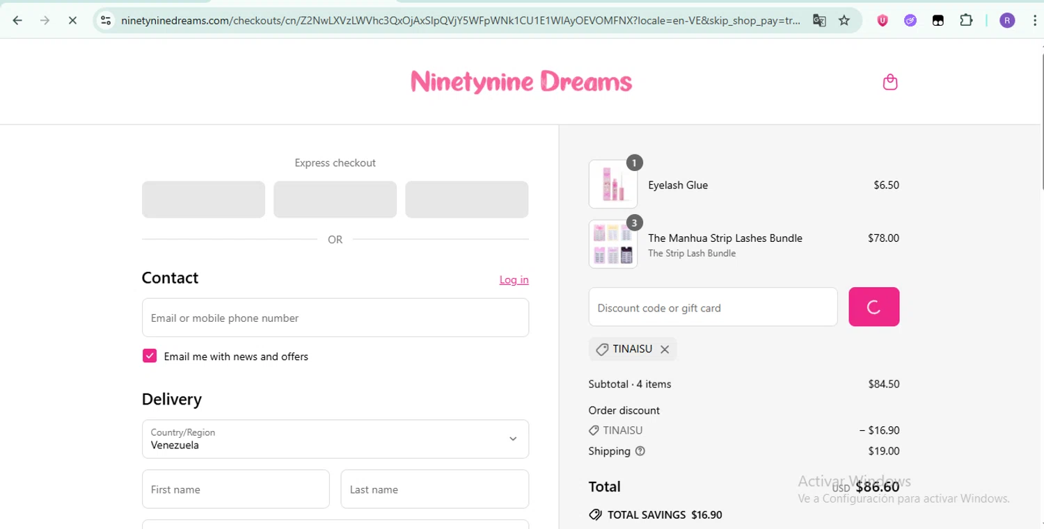Click the $6.50 price
The width and height of the screenshot is (1044, 529).
[x=886, y=185]
